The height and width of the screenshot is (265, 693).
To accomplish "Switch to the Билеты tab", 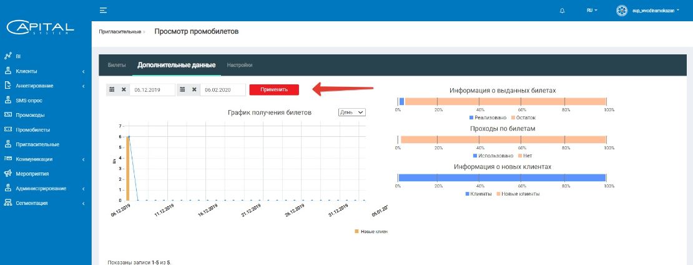I will pos(117,65).
